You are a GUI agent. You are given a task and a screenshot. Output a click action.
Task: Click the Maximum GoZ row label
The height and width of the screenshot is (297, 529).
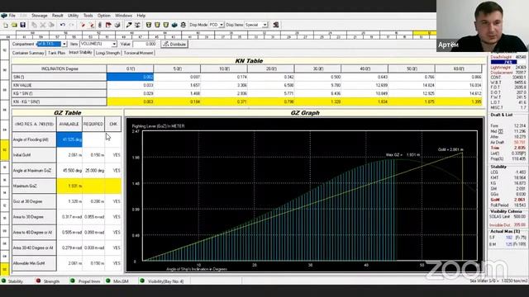click(34, 186)
